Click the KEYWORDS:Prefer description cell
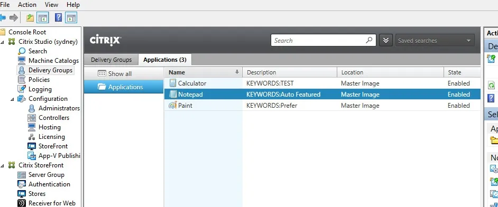The height and width of the screenshot is (207, 498). [272, 105]
